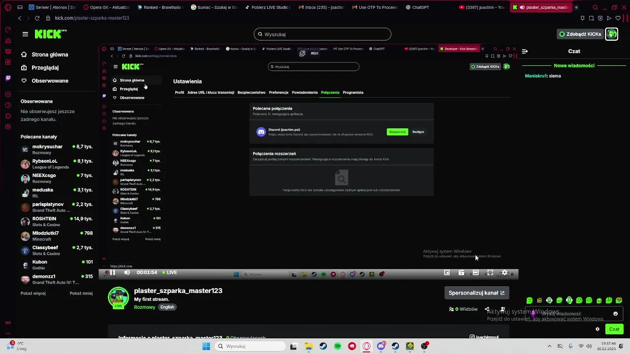The image size is (630, 354).
Task: Share the channel via share icon
Action: 487,309
